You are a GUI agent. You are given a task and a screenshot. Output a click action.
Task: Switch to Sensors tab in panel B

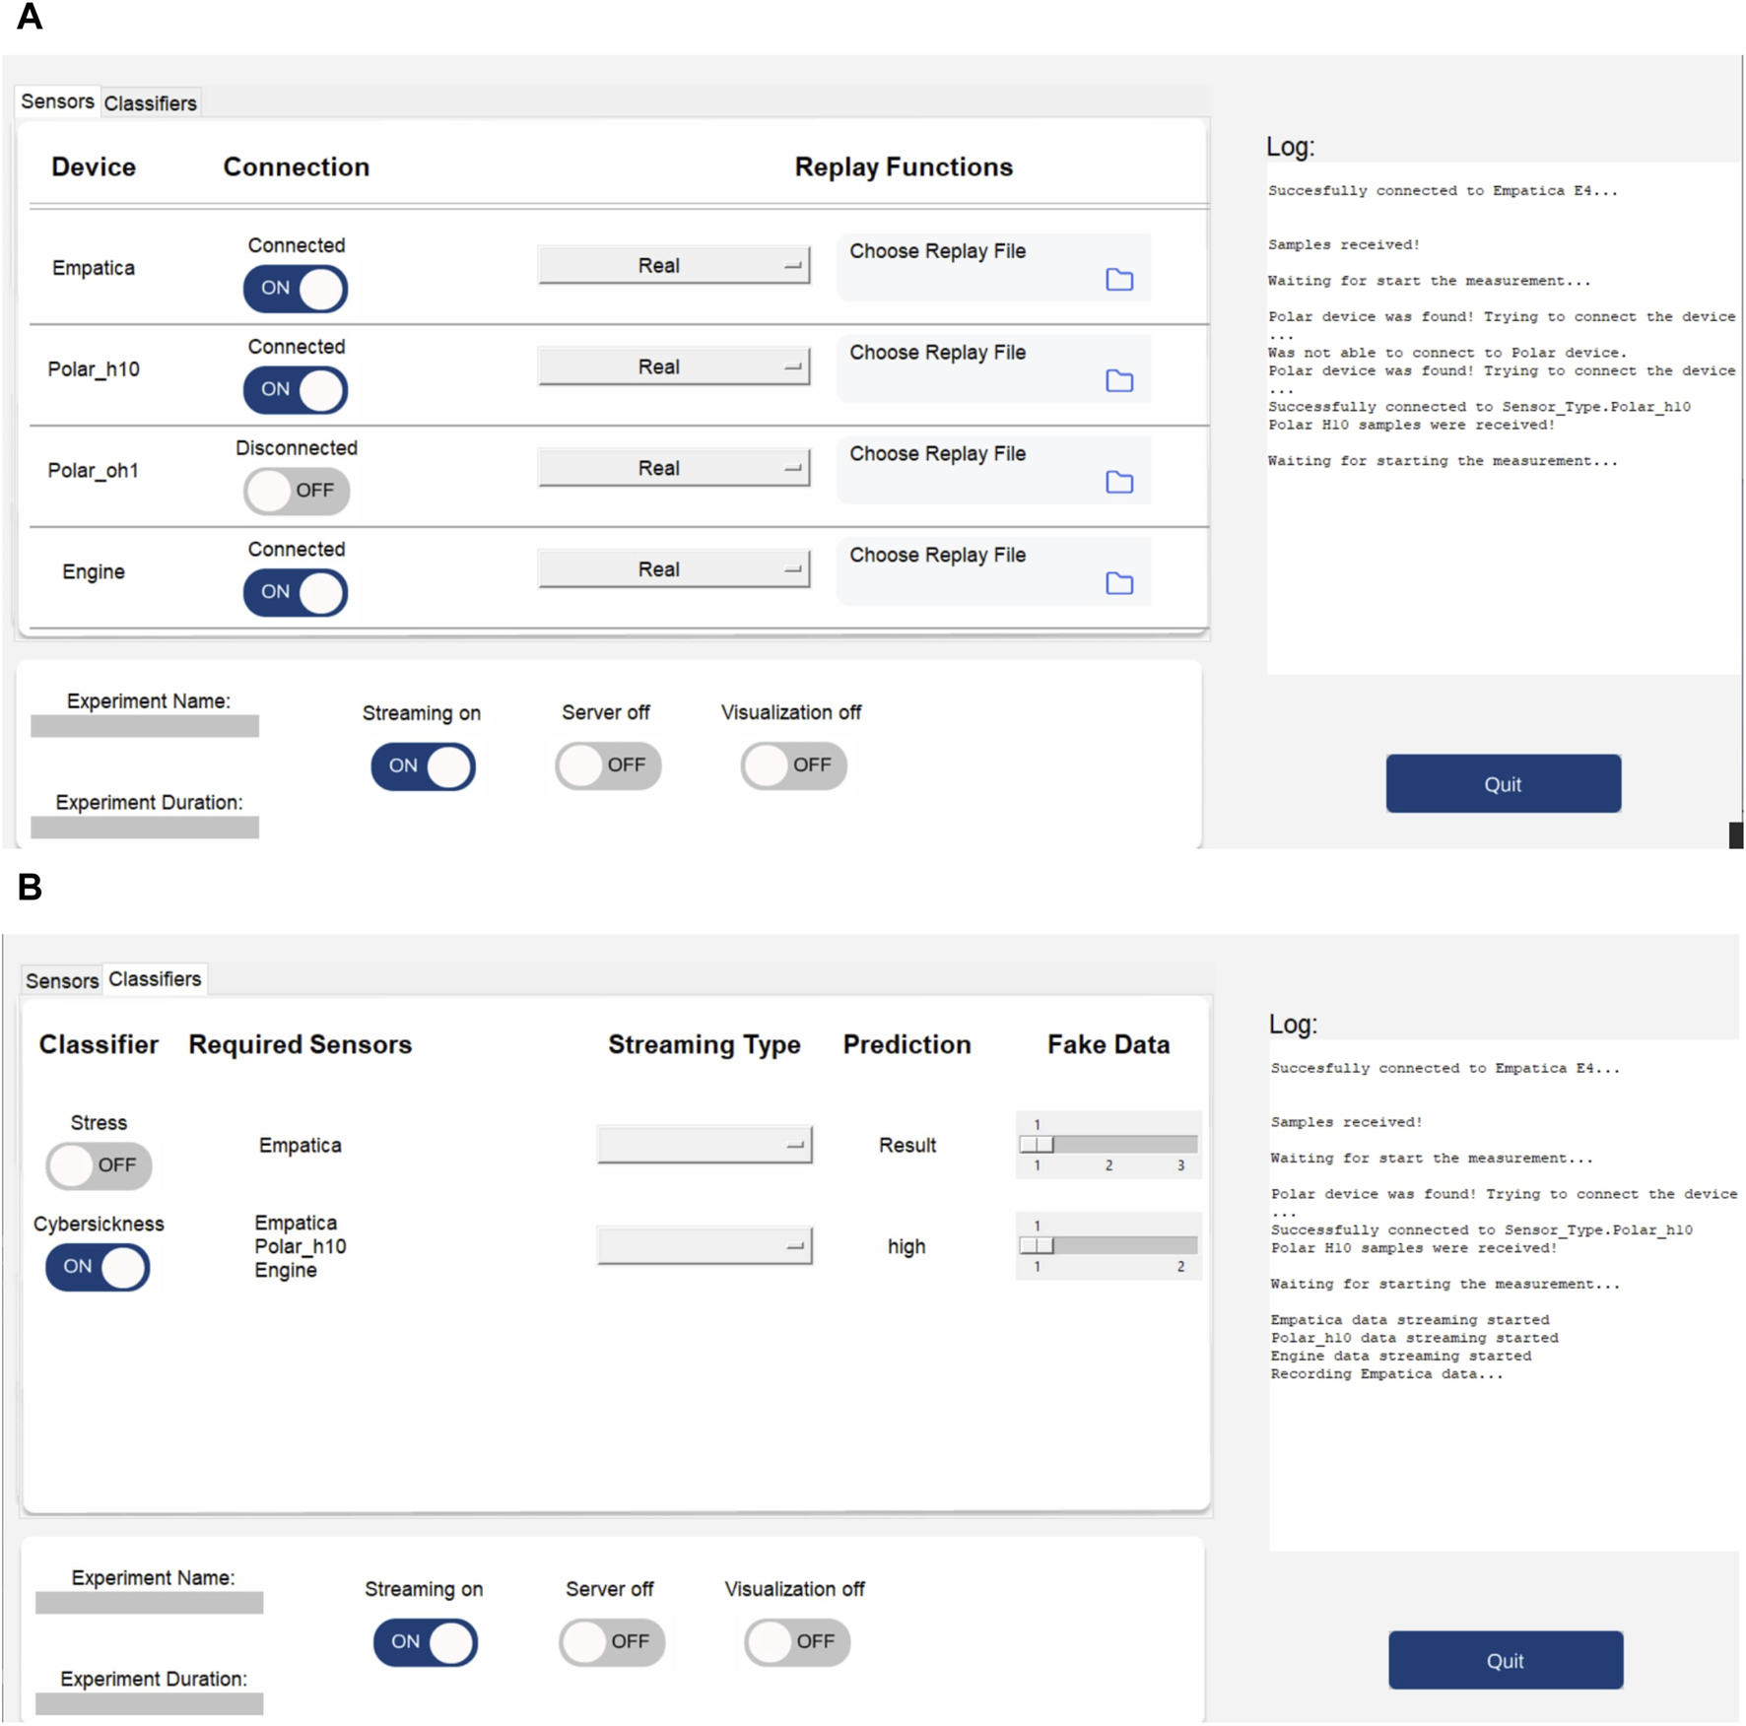(61, 980)
